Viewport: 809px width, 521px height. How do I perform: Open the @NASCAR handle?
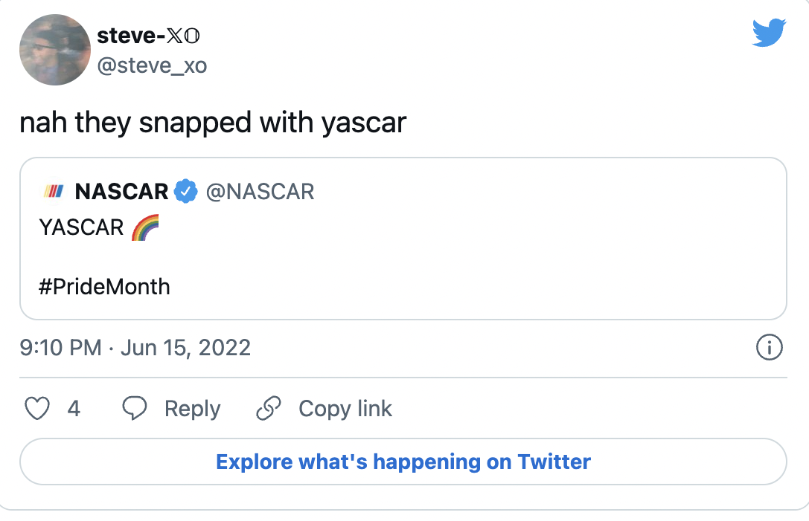pyautogui.click(x=260, y=192)
